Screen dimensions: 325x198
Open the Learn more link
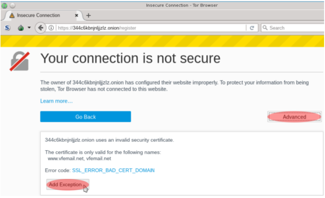[56, 101]
